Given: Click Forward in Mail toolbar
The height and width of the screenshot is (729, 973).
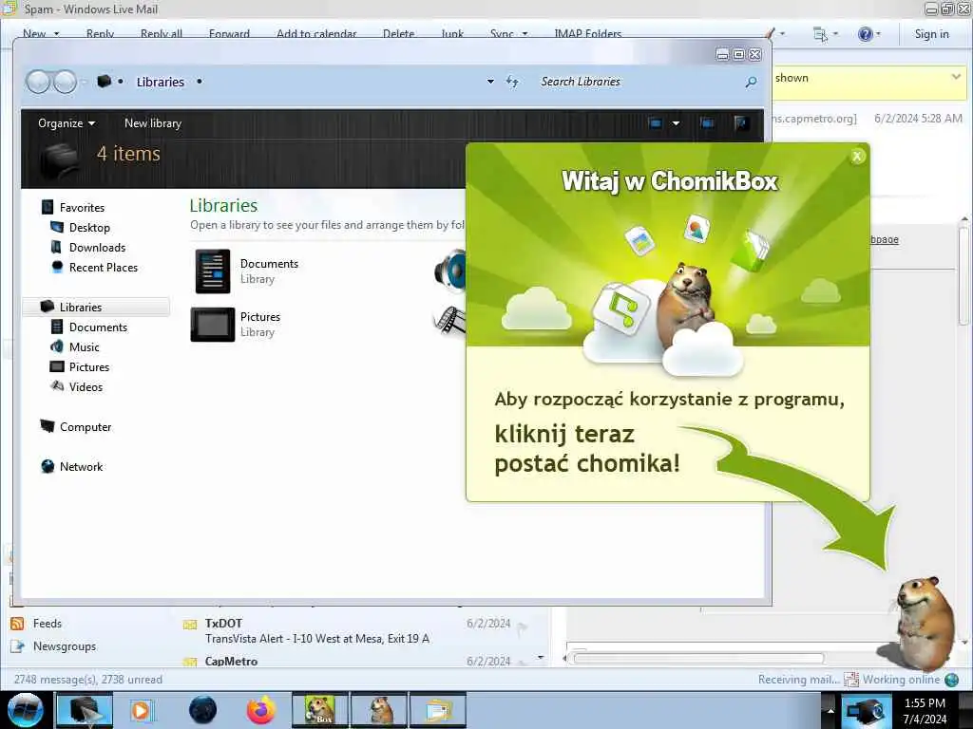Looking at the screenshot, I should tap(229, 33).
